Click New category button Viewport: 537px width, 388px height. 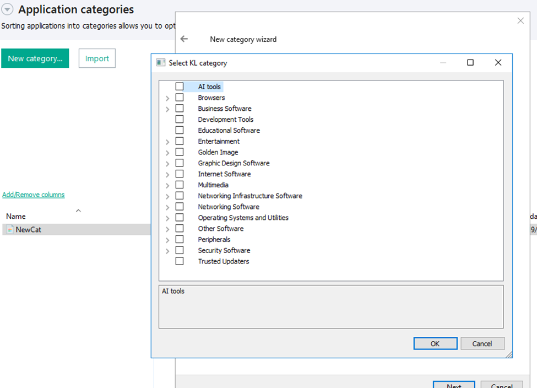pyautogui.click(x=35, y=58)
